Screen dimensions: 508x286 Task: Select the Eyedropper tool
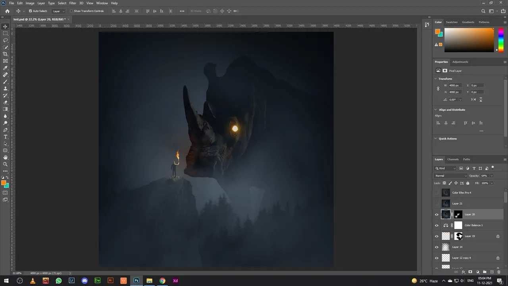5,68
